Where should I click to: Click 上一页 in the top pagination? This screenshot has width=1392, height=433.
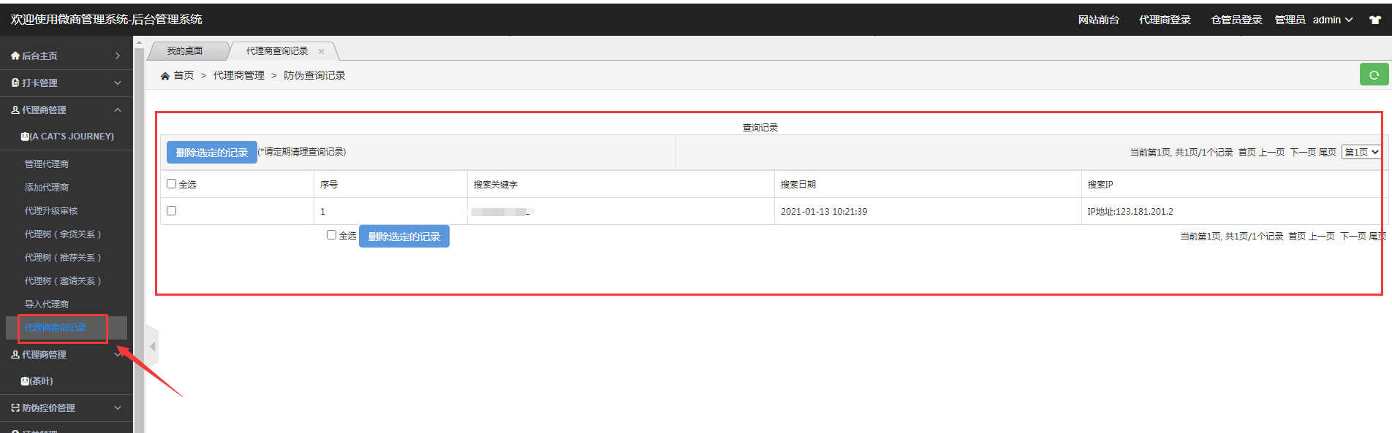[1271, 152]
